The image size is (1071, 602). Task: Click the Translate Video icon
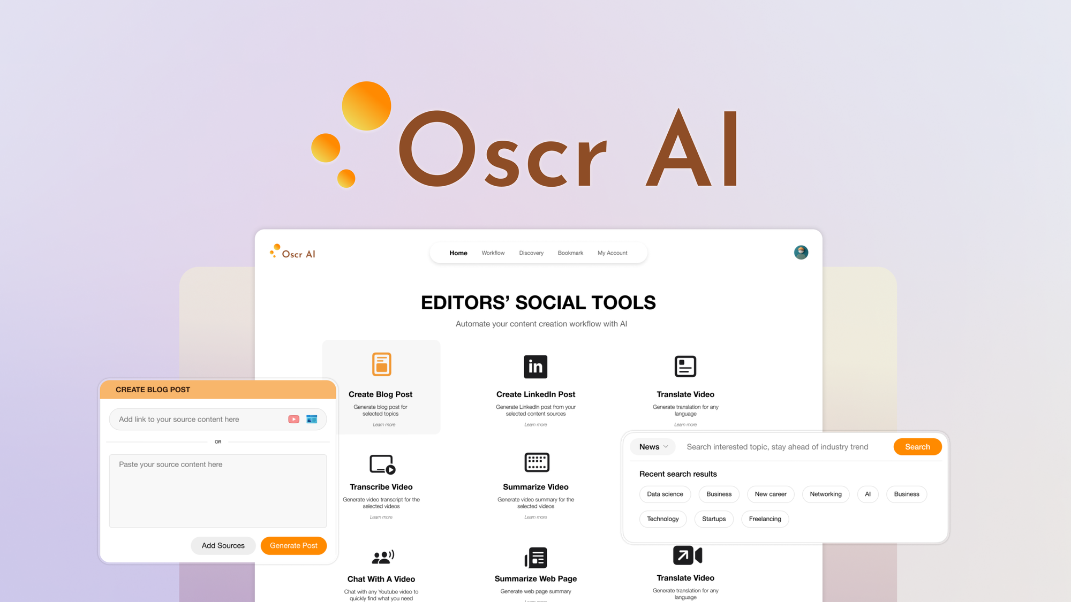click(x=684, y=366)
